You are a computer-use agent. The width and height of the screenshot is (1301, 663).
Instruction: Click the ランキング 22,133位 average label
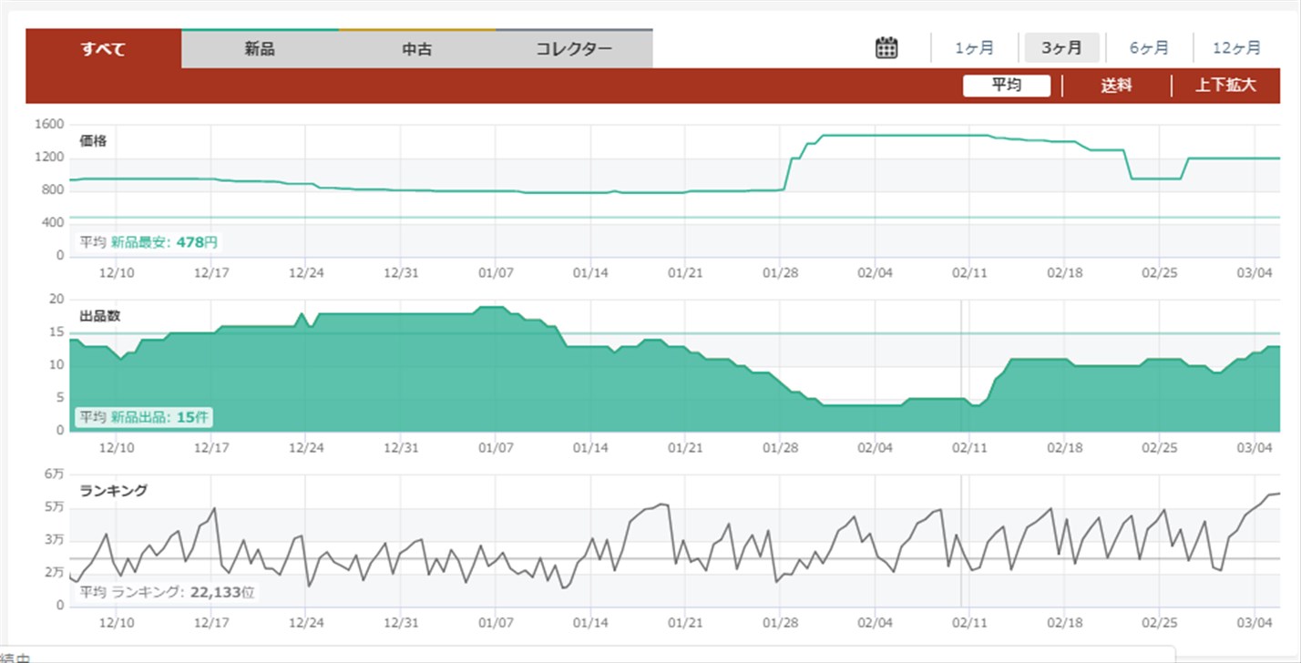click(167, 592)
